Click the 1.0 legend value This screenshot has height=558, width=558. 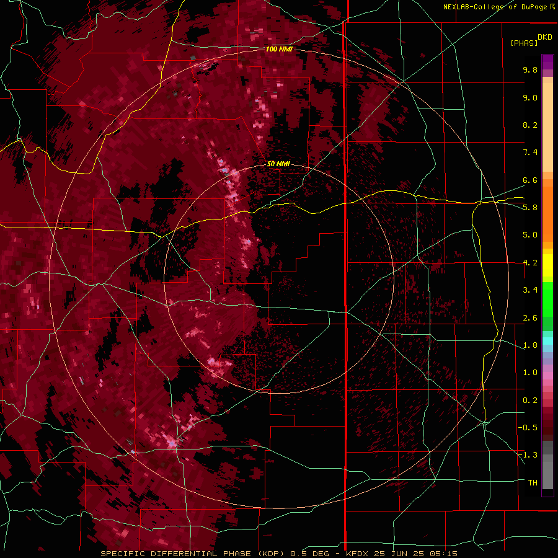(x=530, y=373)
